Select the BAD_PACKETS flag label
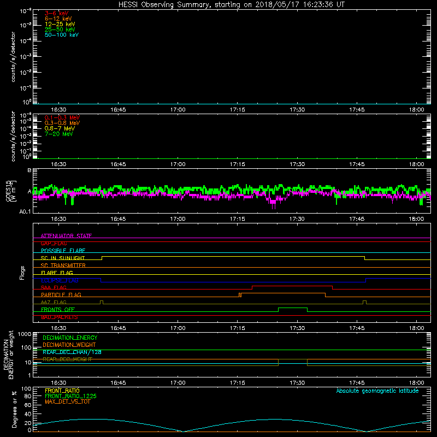 (60, 317)
